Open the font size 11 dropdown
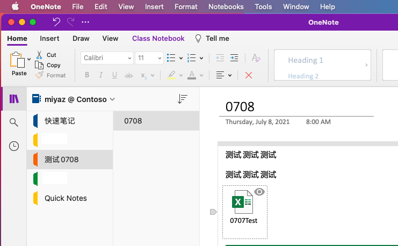The image size is (398, 246). click(149, 58)
